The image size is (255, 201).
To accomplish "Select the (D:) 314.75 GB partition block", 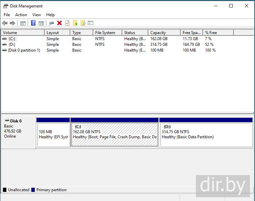I will coord(206,134).
